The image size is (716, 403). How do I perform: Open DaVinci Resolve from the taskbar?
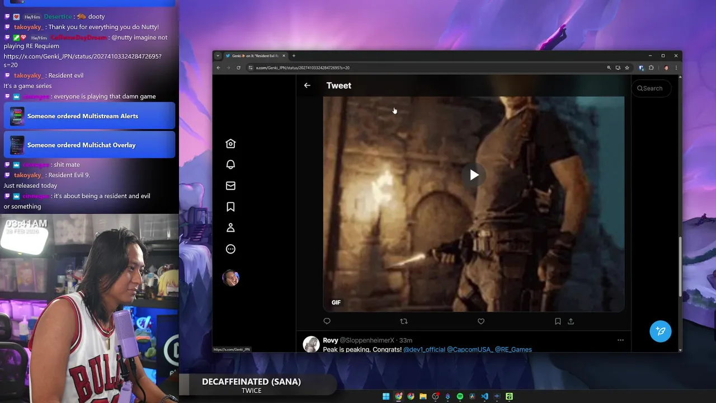point(472,396)
